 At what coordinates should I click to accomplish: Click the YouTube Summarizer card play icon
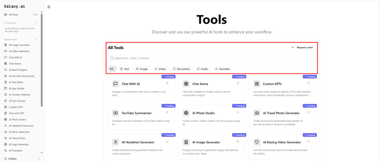point(116,113)
